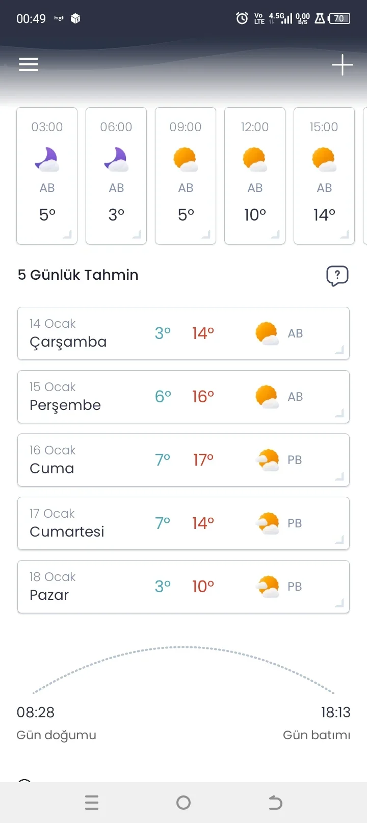Select the 09:00 hourly forecast card
This screenshot has width=367, height=823.
click(x=186, y=176)
